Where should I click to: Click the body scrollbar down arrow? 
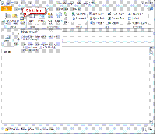[x=151, y=122]
